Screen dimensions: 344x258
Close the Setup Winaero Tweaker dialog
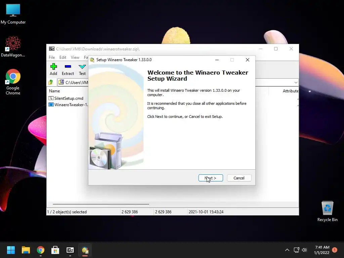click(x=248, y=60)
